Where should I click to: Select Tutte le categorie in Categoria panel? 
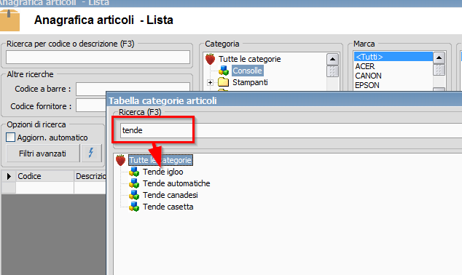coord(249,59)
